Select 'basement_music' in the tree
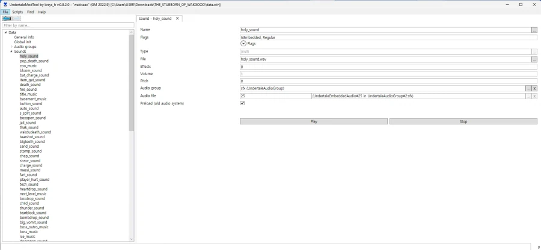 click(x=33, y=99)
